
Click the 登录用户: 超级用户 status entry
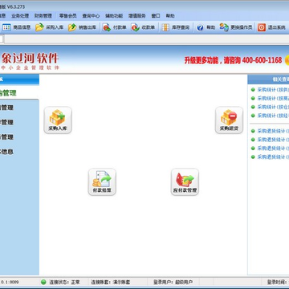173,282
